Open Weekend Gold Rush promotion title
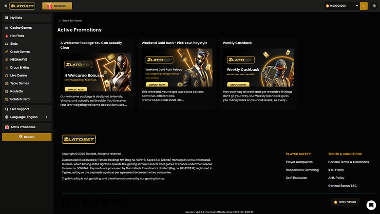Screen dimensions: 380x214 pos(174,43)
